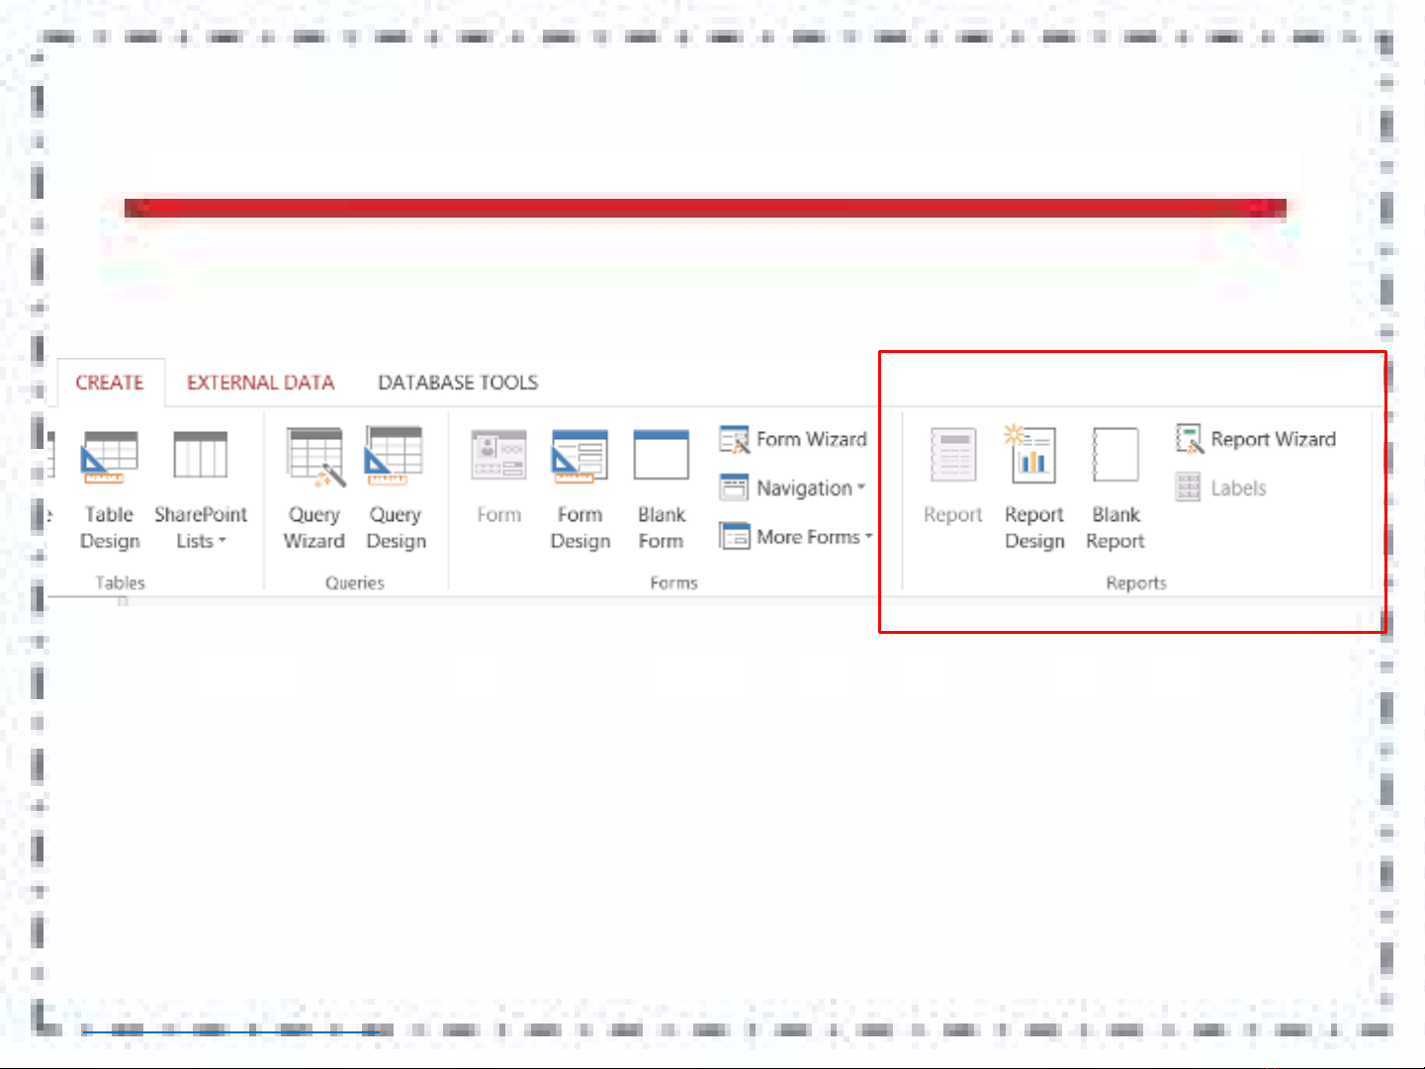Image resolution: width=1425 pixels, height=1069 pixels.
Task: Create a Blank Form
Action: [x=662, y=490]
